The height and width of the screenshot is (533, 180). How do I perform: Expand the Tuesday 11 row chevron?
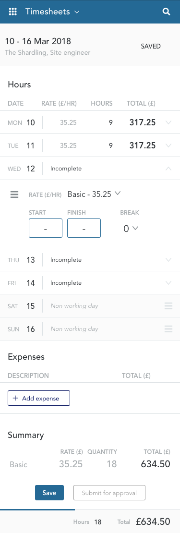[168, 145]
